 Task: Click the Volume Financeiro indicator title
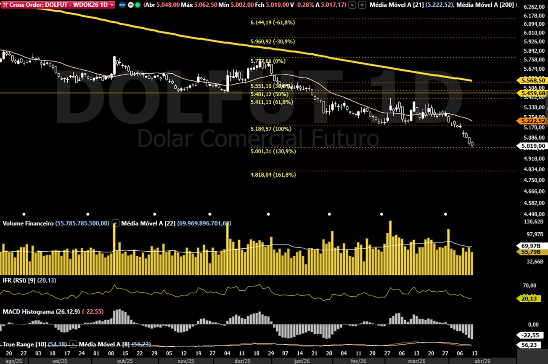pyautogui.click(x=28, y=223)
